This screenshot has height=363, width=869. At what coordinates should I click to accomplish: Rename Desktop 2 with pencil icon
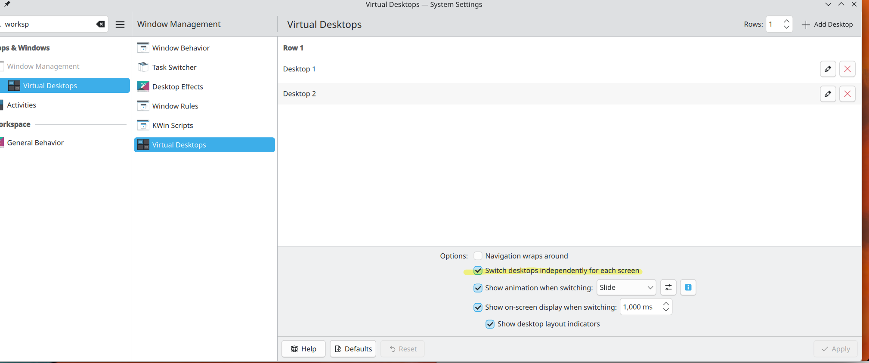828,94
